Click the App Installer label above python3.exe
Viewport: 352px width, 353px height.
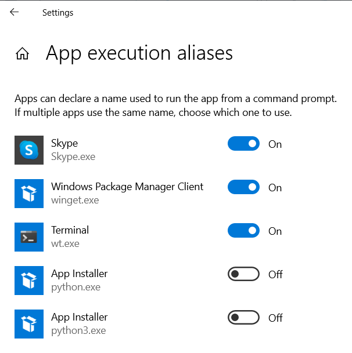pos(80,318)
